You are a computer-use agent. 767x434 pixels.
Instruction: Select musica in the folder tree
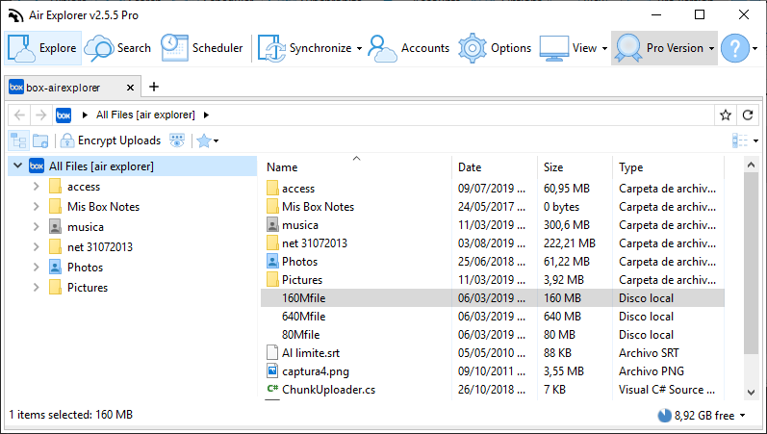[85, 227]
